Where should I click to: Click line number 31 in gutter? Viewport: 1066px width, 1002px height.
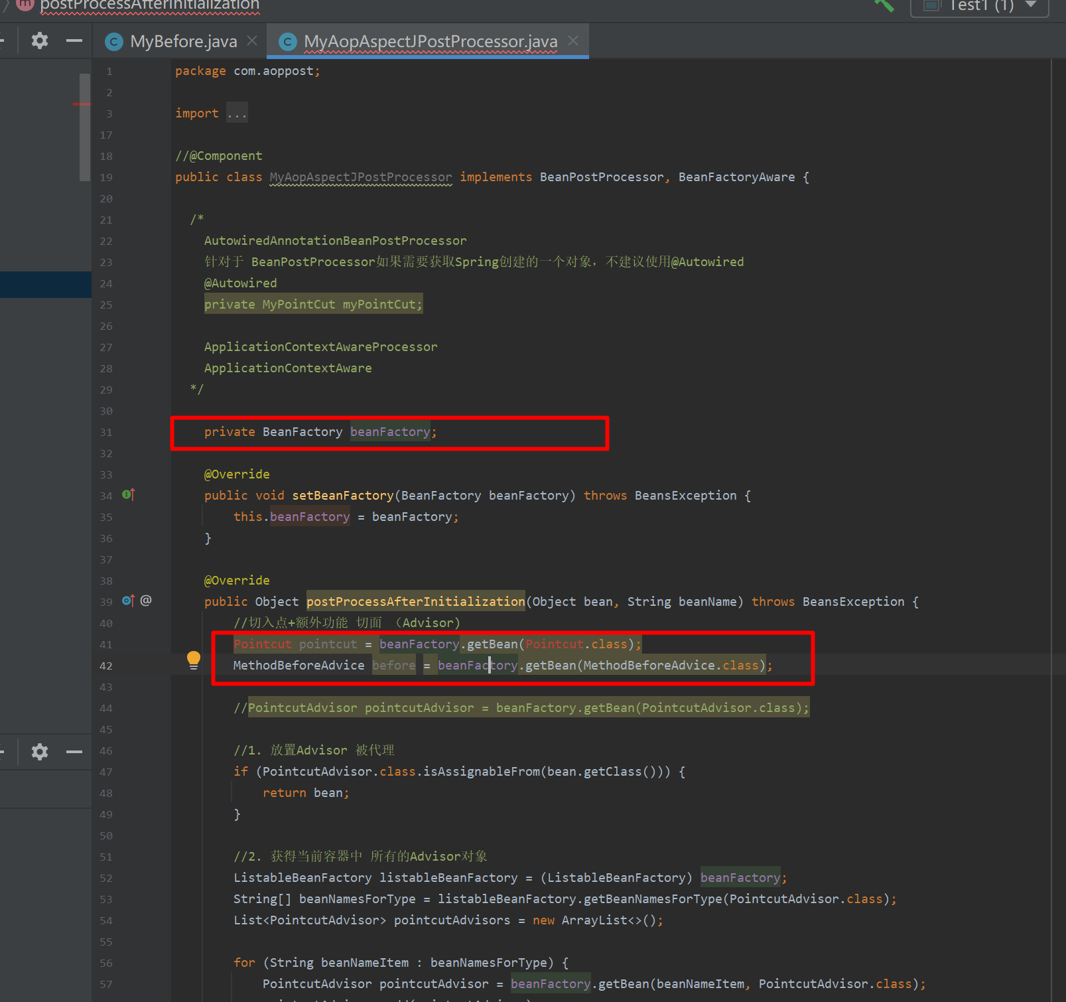point(106,432)
